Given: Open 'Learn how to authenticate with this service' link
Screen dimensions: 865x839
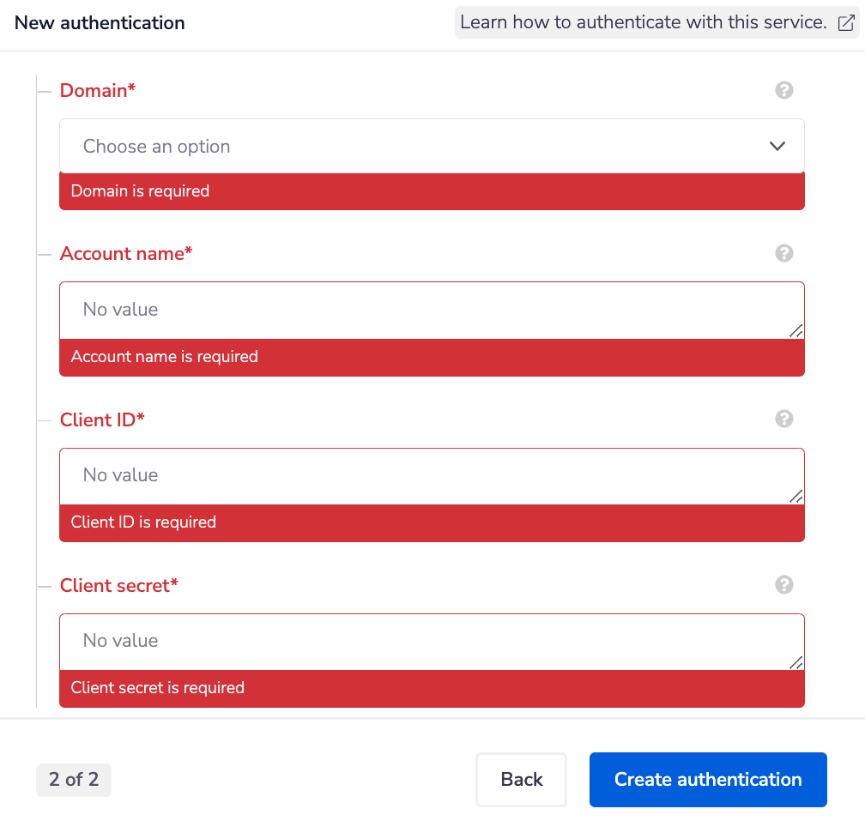Looking at the screenshot, I should [644, 23].
